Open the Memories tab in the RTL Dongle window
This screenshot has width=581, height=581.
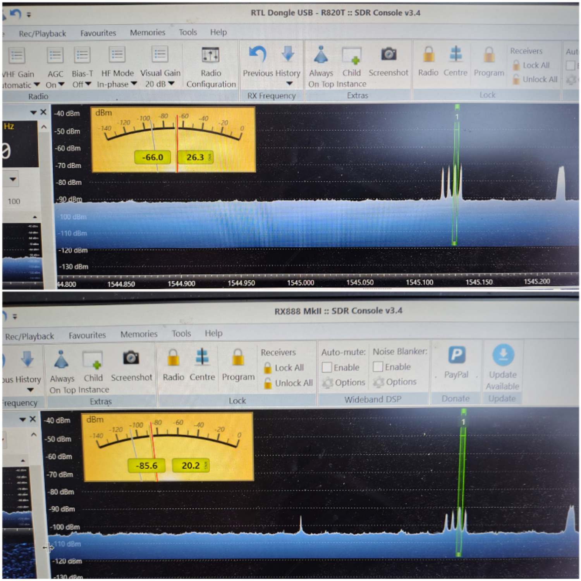coord(148,33)
